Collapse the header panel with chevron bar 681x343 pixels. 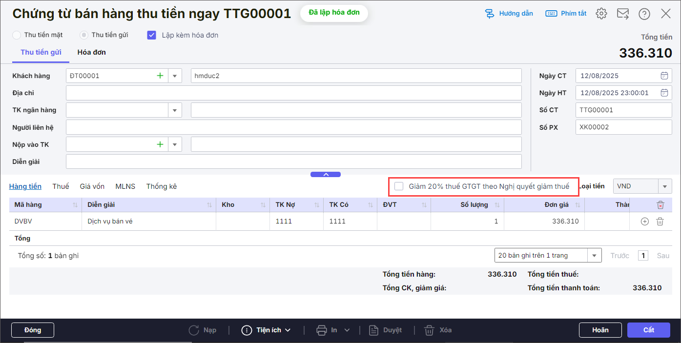pyautogui.click(x=326, y=174)
